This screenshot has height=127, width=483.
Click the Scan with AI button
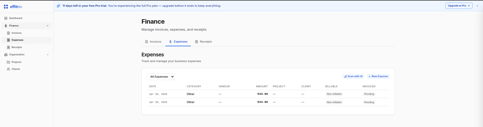click(x=353, y=76)
